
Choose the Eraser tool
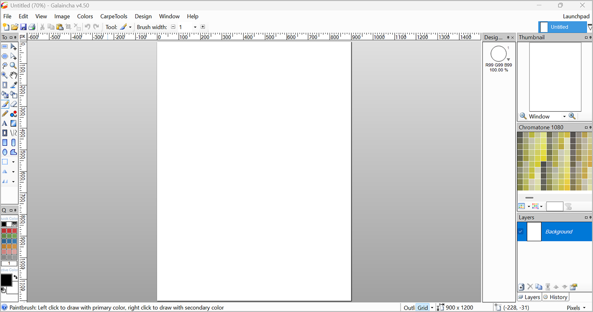click(x=14, y=104)
